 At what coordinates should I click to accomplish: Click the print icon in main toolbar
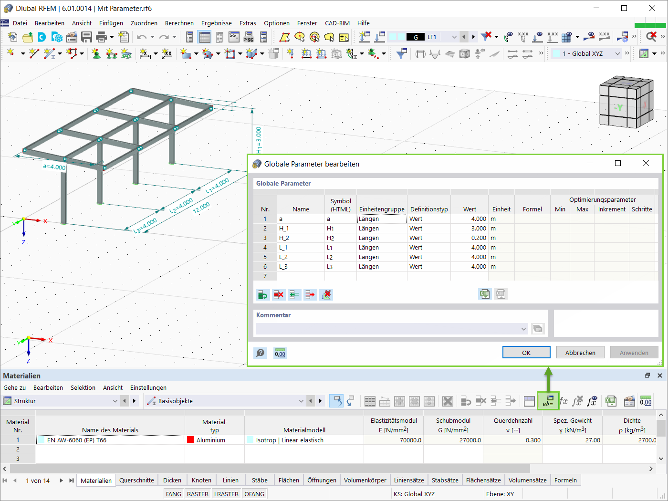pyautogui.click(x=101, y=37)
